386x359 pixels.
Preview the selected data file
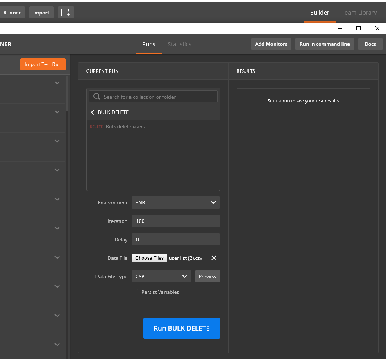207,276
